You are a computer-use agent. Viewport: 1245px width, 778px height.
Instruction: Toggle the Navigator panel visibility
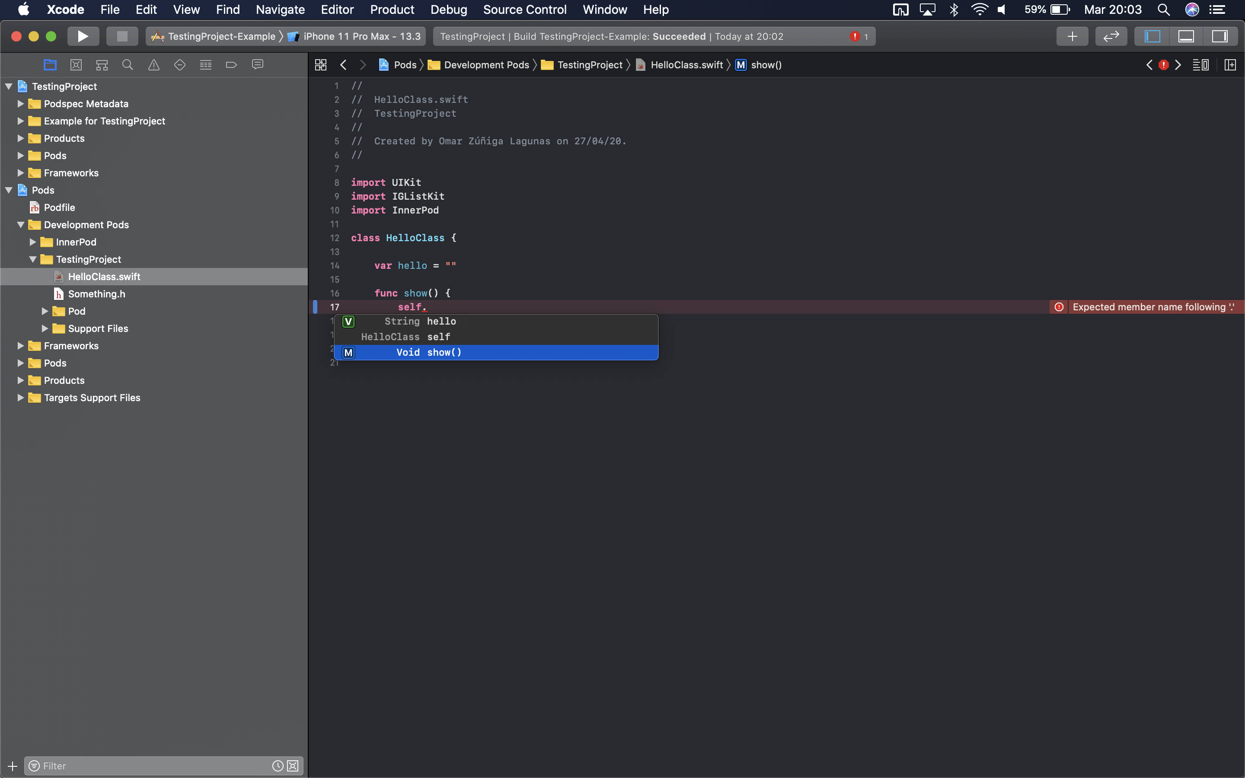click(x=1152, y=37)
